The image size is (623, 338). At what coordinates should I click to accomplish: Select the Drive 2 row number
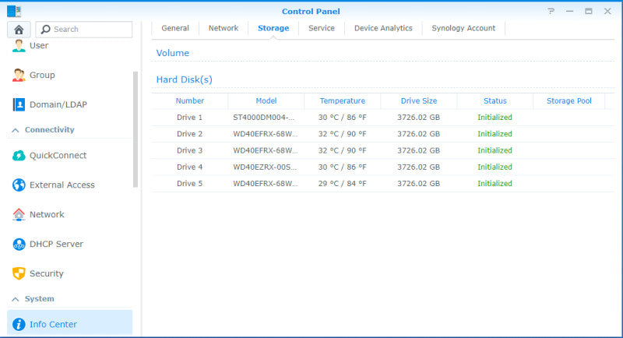click(189, 134)
